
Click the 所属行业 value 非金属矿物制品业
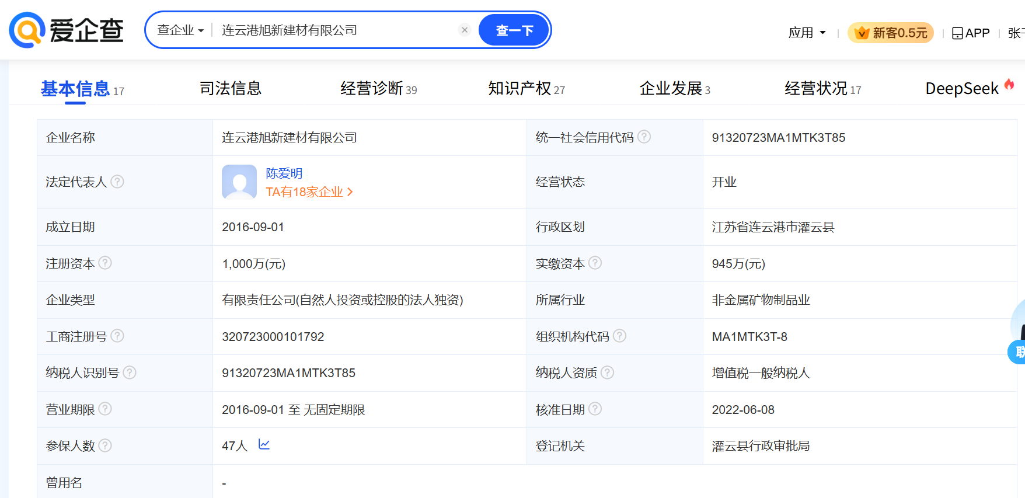point(761,300)
